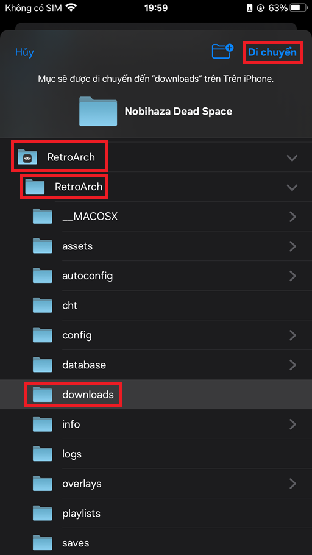The image size is (312, 555).
Task: Tap the assets folder icon
Action: pyautogui.click(x=43, y=246)
